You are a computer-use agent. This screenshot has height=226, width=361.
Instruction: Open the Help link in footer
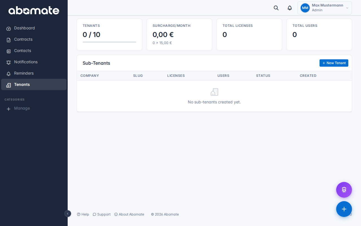(x=83, y=214)
